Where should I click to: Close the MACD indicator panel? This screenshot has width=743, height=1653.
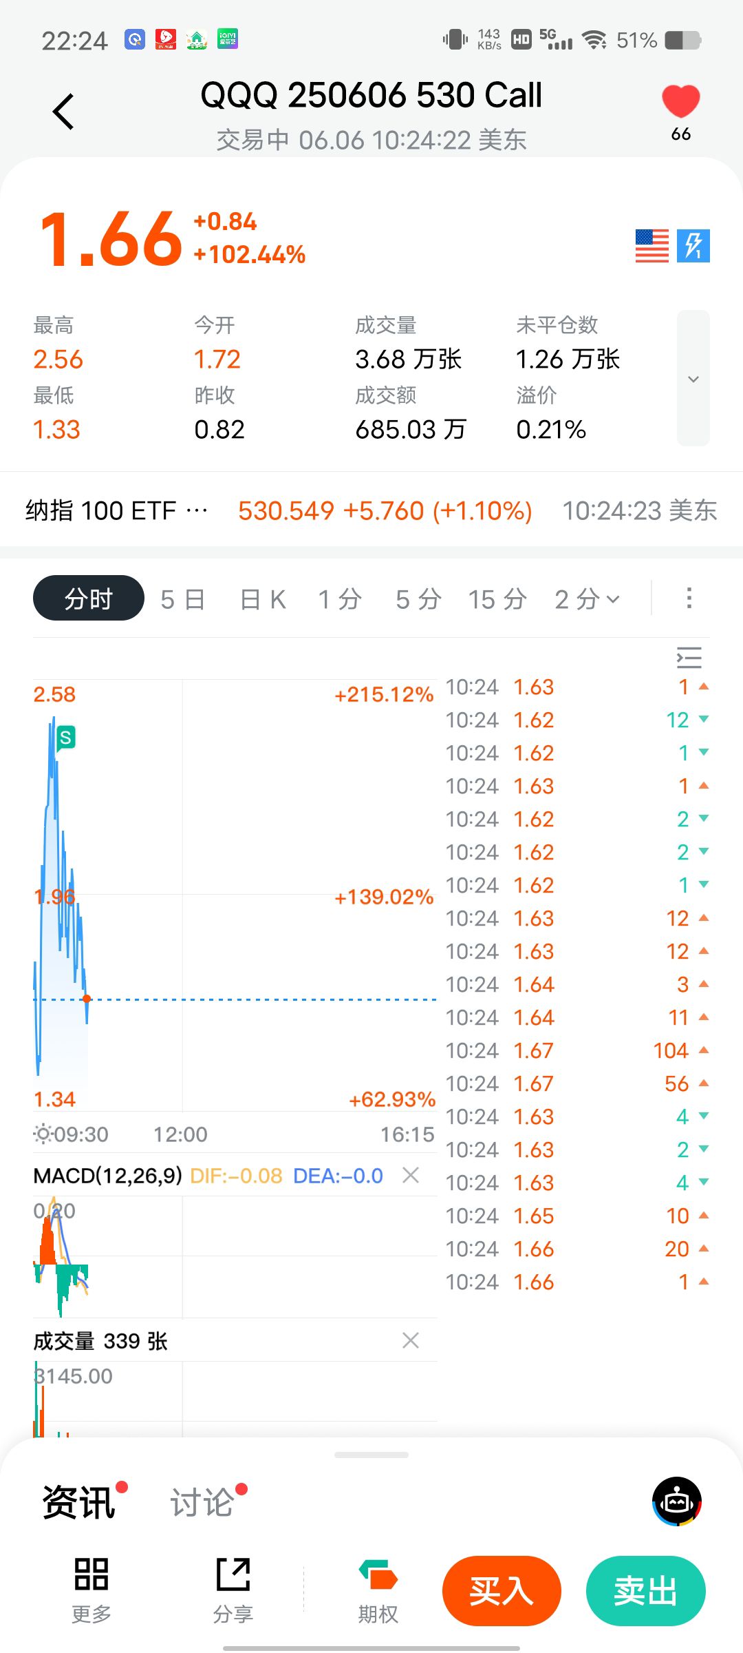411,1175
